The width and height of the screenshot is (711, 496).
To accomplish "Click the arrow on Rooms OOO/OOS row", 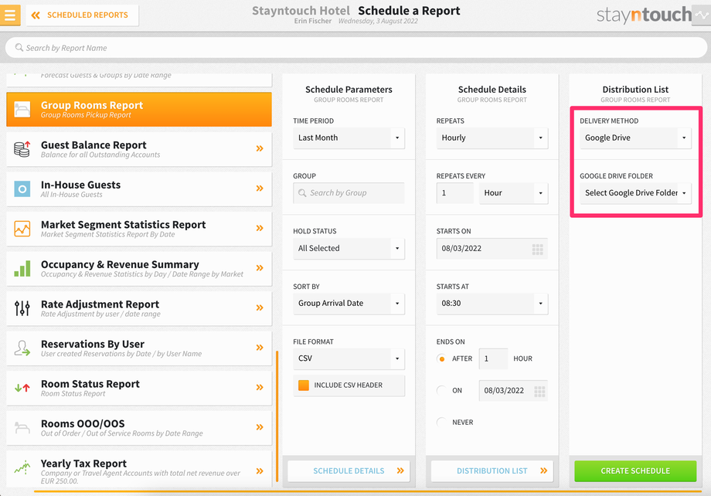I will click(260, 427).
